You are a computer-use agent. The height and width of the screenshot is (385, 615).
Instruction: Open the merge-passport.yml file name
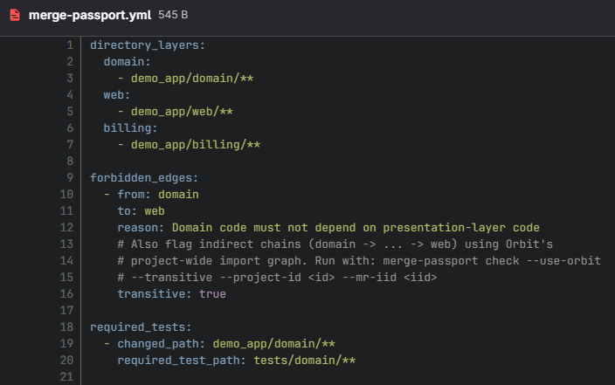(x=90, y=16)
